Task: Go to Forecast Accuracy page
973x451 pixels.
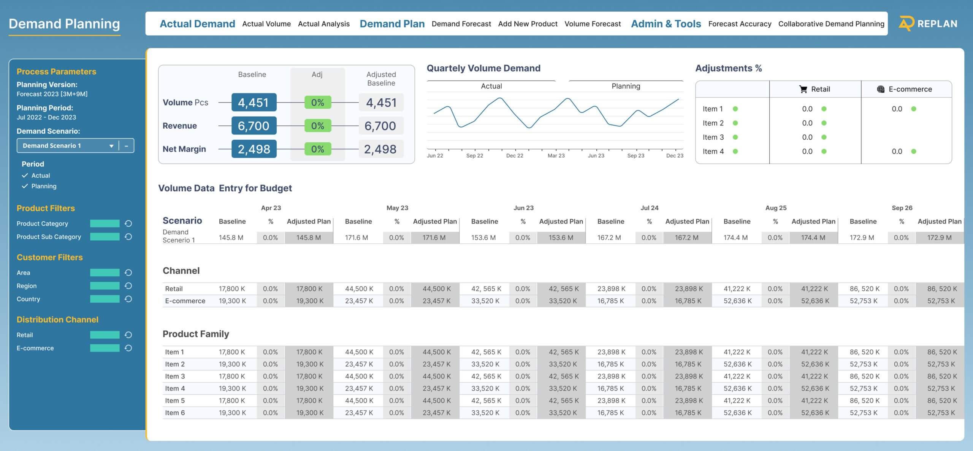Action: (x=739, y=24)
